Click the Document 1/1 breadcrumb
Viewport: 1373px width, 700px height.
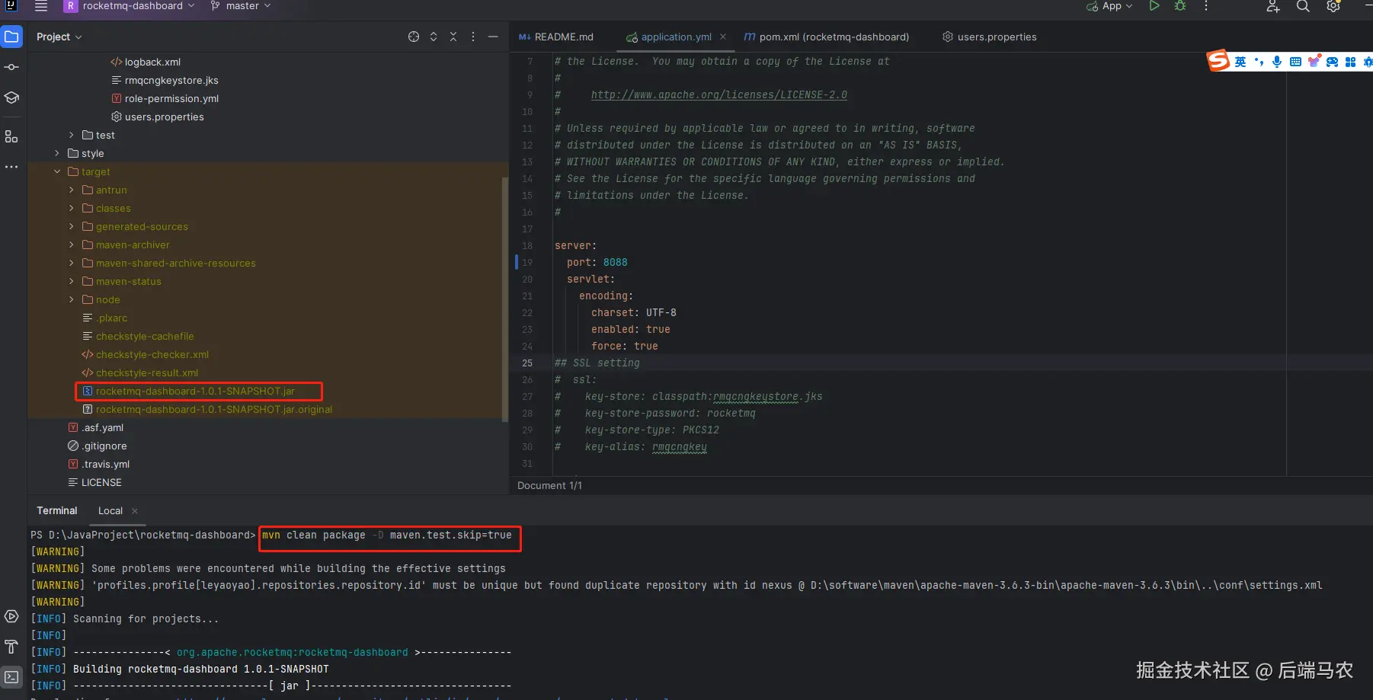(x=549, y=485)
